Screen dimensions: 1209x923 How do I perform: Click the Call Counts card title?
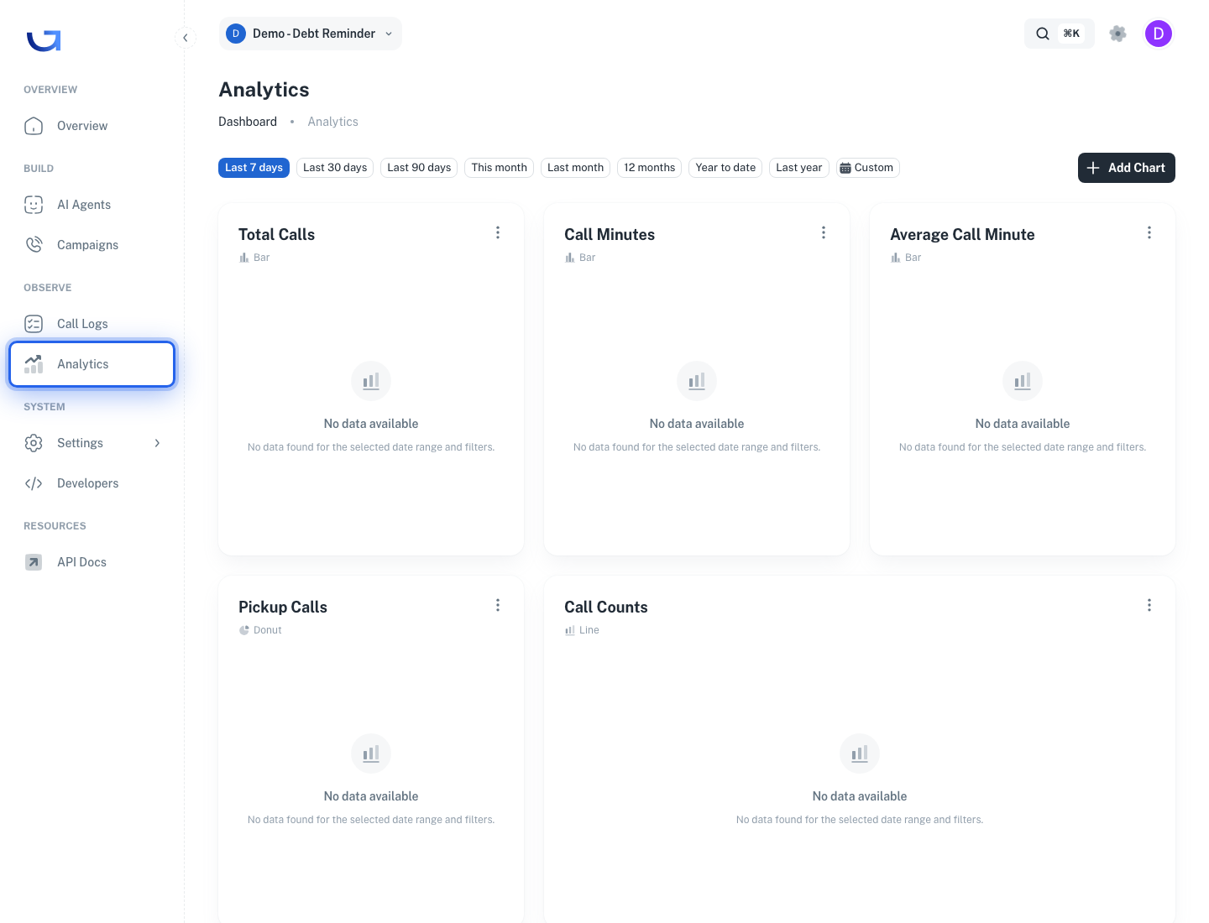coord(606,608)
